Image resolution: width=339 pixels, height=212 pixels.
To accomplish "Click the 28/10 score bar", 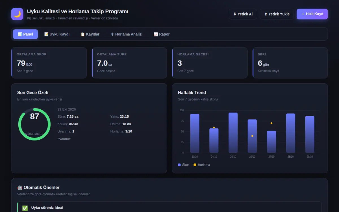I will click(x=291, y=133).
